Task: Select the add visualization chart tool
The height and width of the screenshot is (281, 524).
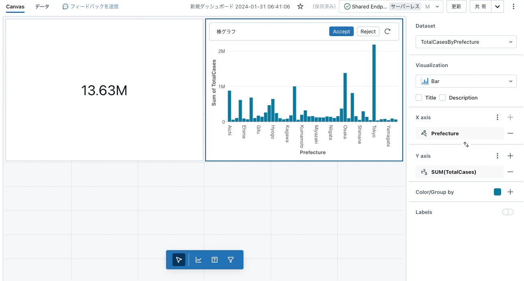Action: 198,260
